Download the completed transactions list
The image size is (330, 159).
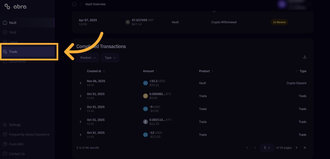point(305,57)
